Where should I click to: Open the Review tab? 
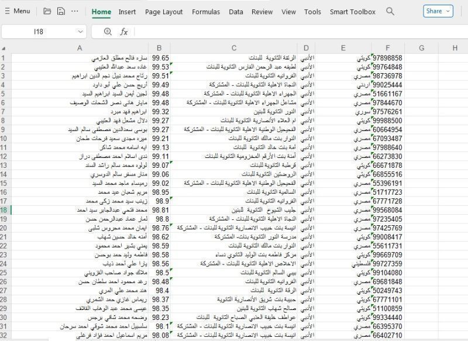click(261, 12)
